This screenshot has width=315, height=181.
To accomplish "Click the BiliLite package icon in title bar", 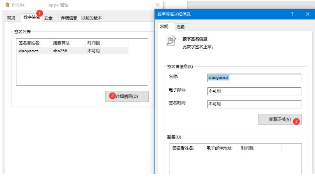I will click(7, 5).
